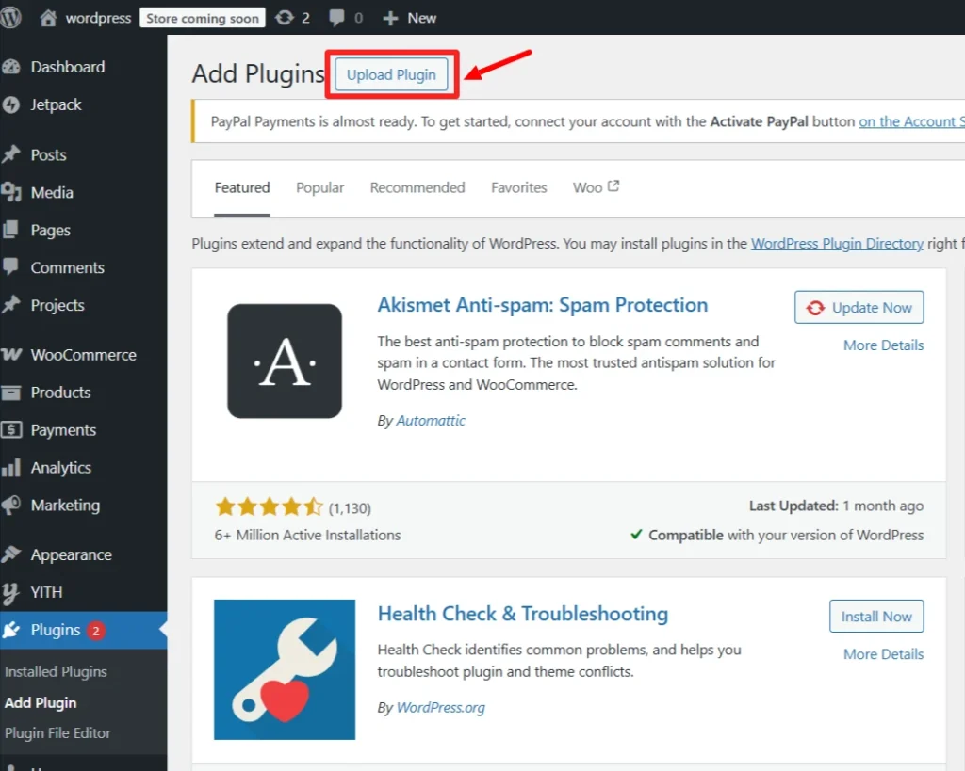The image size is (965, 771).
Task: Open the Posts menu item
Action: 49,155
